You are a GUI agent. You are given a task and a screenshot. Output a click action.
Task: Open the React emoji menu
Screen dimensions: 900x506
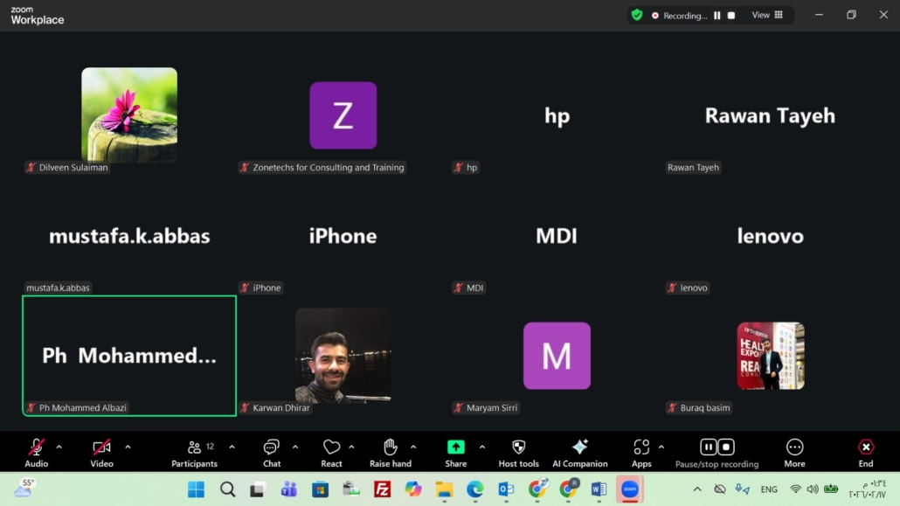pyautogui.click(x=331, y=454)
